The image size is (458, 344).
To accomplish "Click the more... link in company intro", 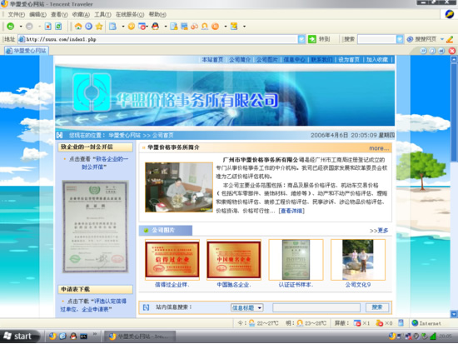I will coord(379,148).
